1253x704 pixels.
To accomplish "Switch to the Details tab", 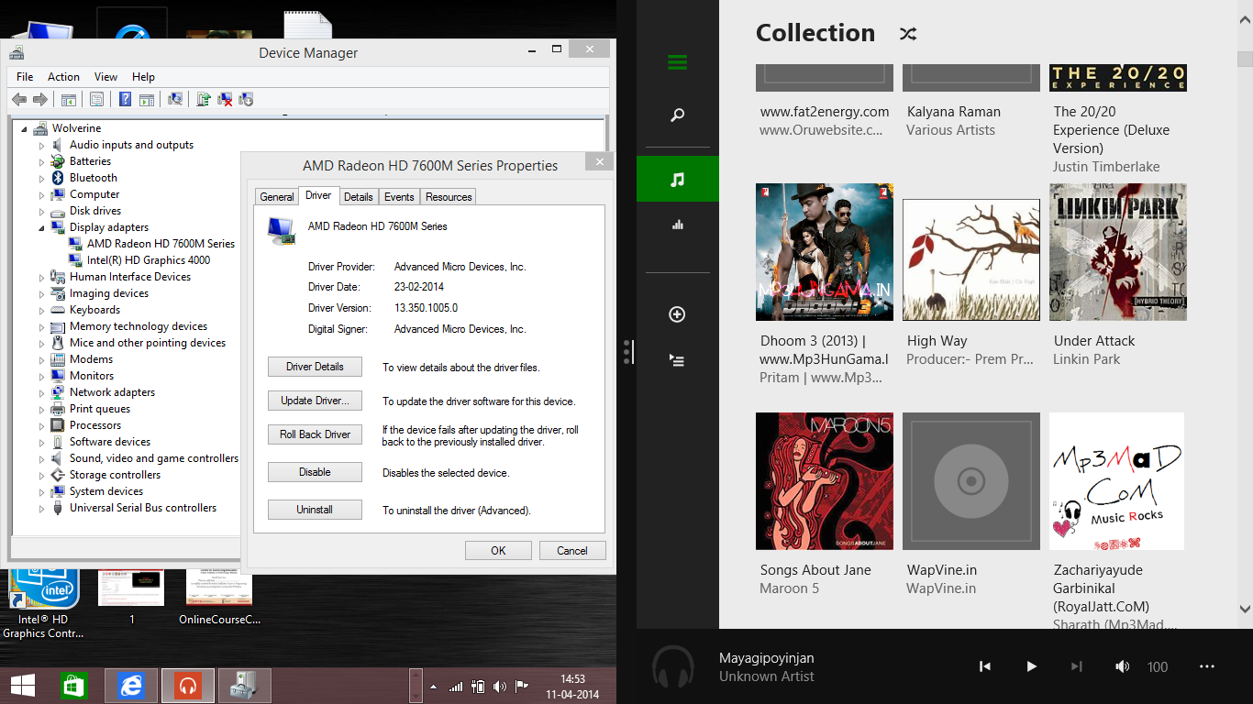I will 358,197.
